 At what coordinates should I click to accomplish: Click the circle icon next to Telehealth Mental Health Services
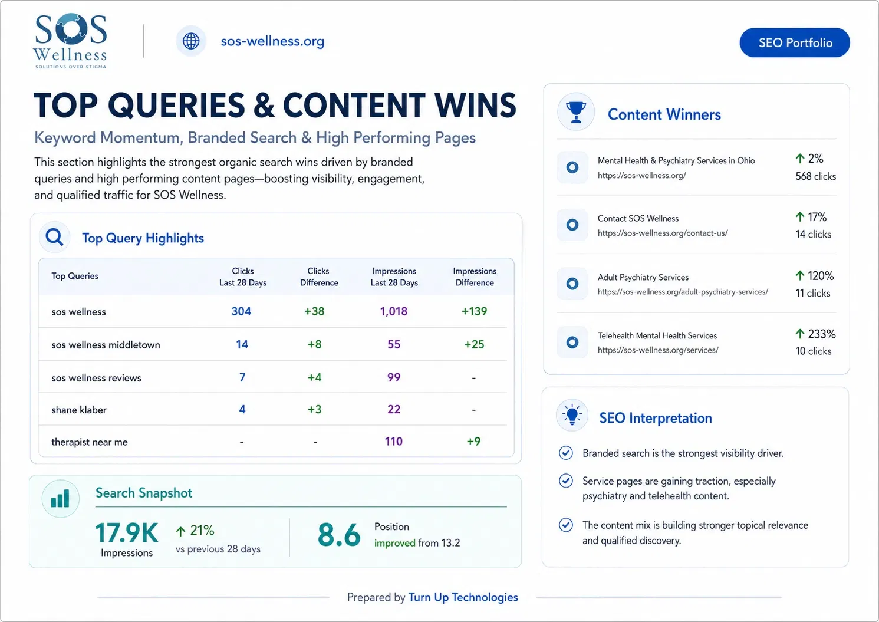click(572, 342)
